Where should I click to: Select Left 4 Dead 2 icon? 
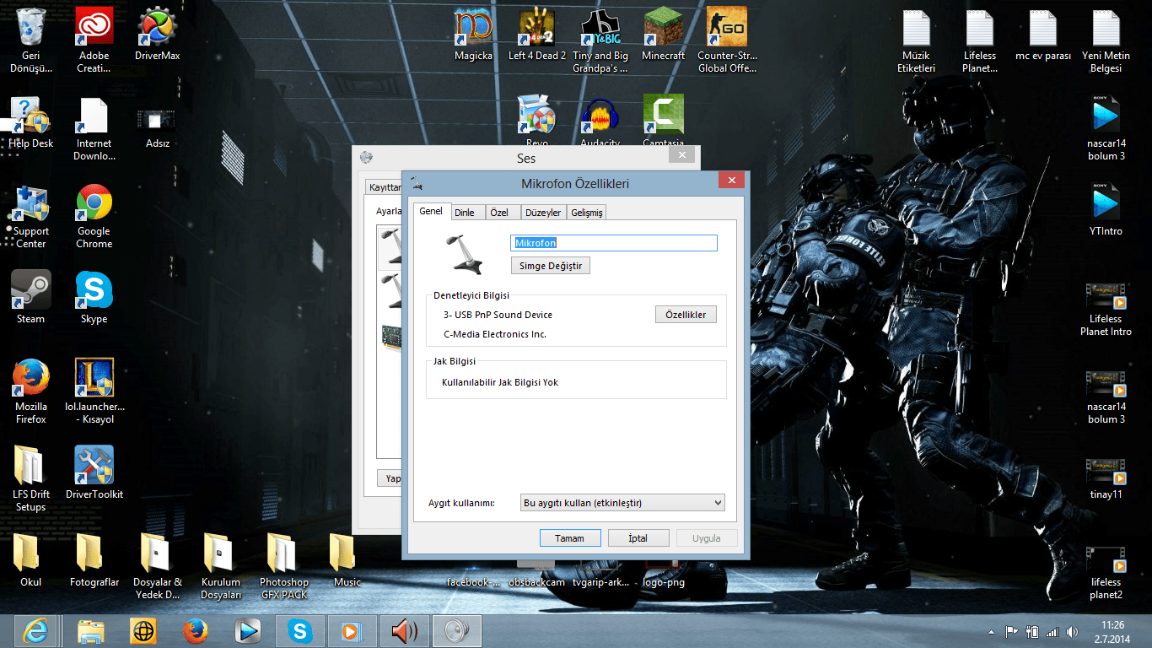coord(537,35)
